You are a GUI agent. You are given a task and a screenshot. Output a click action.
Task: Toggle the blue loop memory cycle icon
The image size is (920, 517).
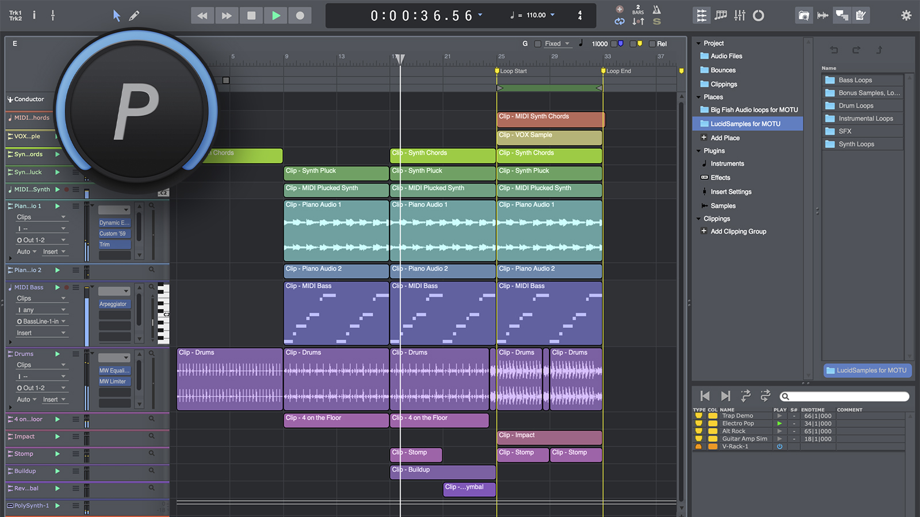point(619,21)
